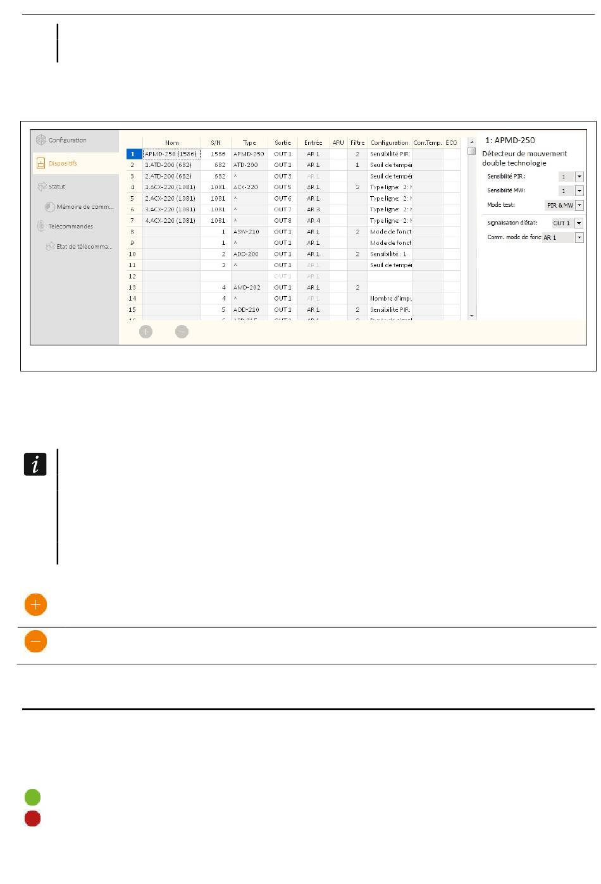The width and height of the screenshot is (601, 884).
Task: Click the ADD-200 type cell
Action: coord(249,254)
